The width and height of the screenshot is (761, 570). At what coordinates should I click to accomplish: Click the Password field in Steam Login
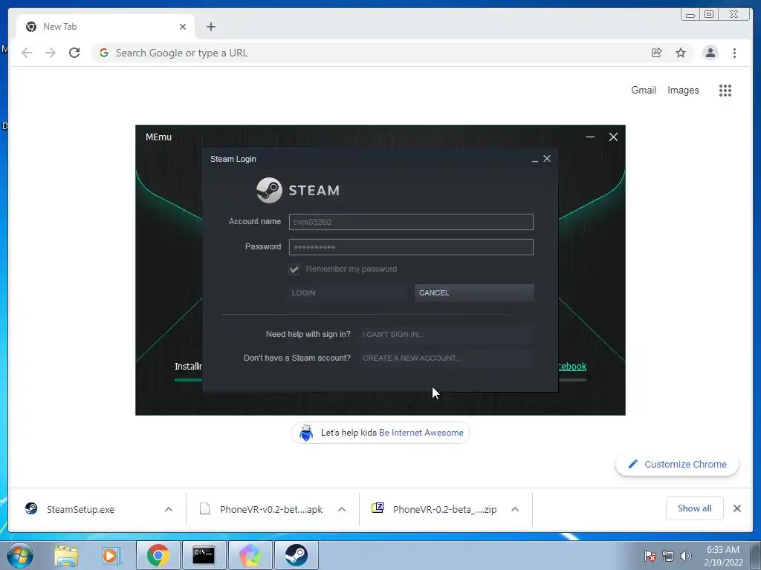[411, 247]
